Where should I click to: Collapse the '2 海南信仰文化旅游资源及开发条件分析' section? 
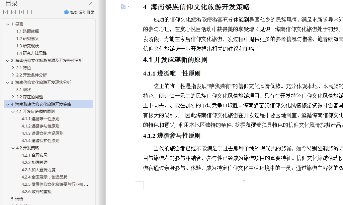(x=8, y=61)
